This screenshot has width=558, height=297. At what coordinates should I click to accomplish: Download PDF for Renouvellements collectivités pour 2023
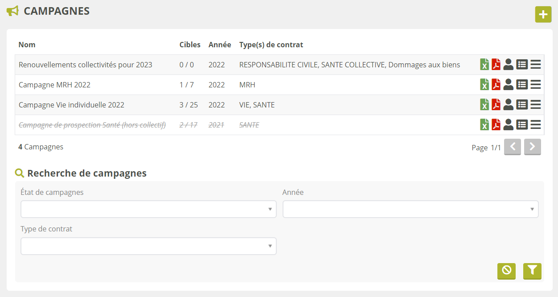click(496, 65)
